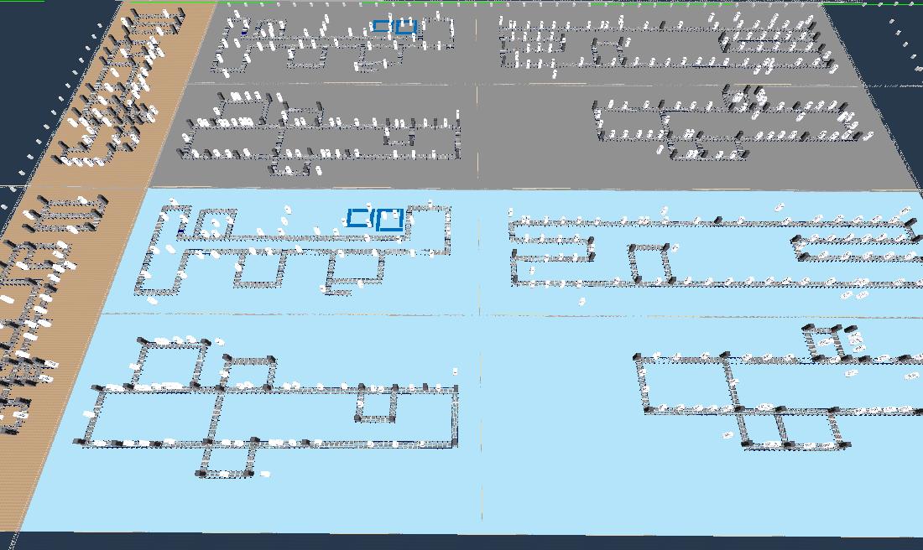
Task: Select the small square loop in the bottom-left layout
Action: click(x=376, y=405)
